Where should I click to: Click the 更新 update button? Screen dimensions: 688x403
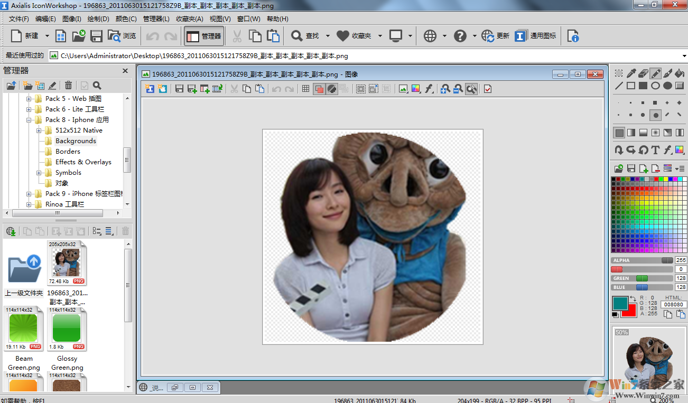click(x=496, y=36)
